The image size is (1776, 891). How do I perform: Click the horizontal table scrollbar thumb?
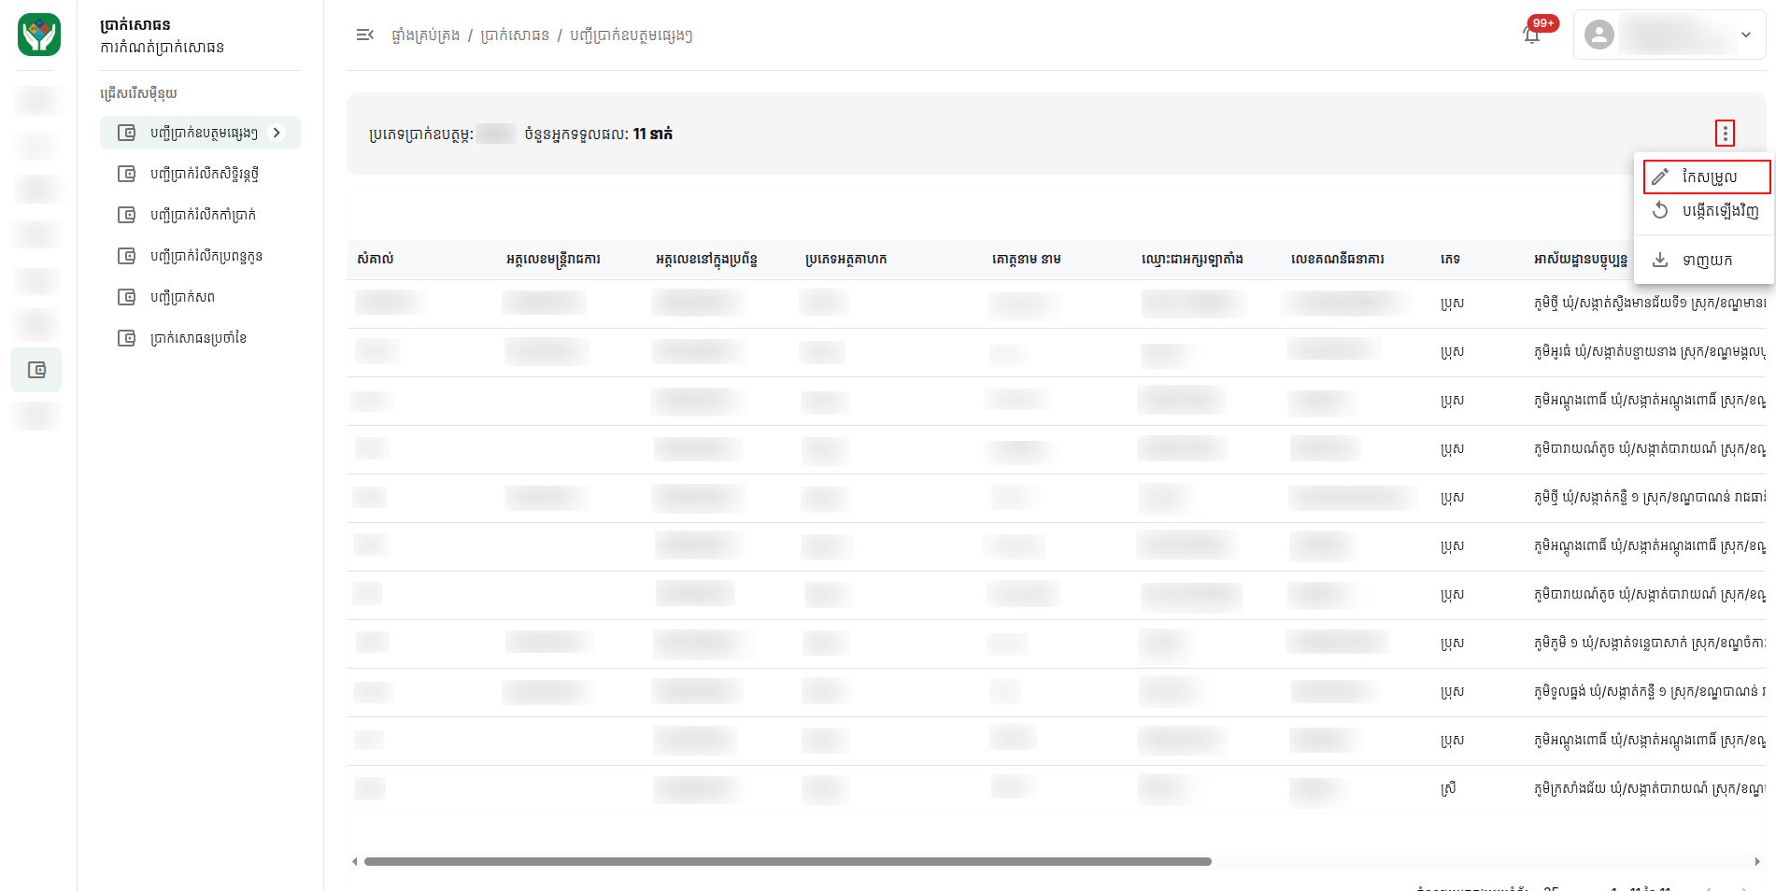click(x=788, y=861)
